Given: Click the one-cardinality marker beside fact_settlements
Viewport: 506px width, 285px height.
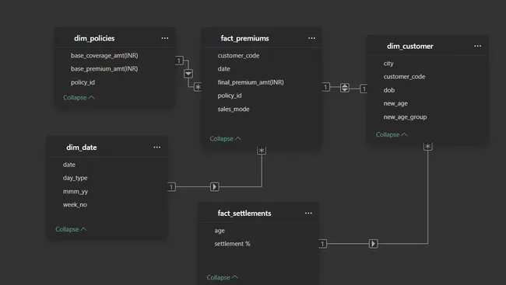Looking at the screenshot, I should pos(323,244).
